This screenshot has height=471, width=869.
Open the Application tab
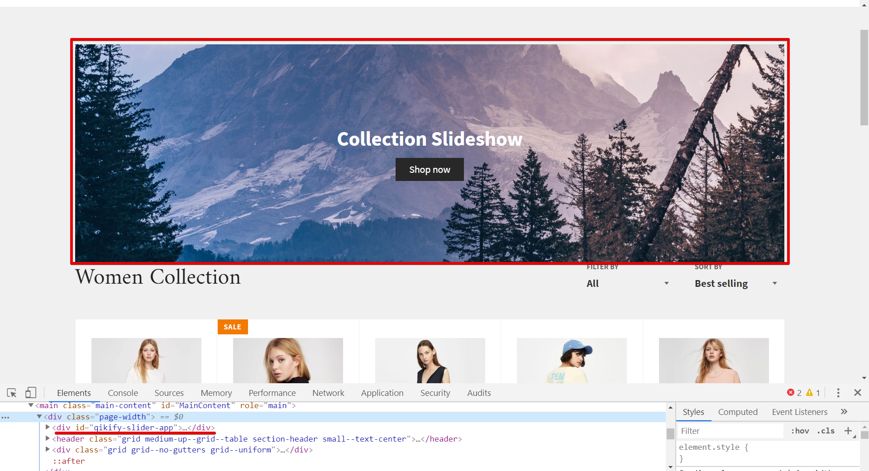pos(382,393)
